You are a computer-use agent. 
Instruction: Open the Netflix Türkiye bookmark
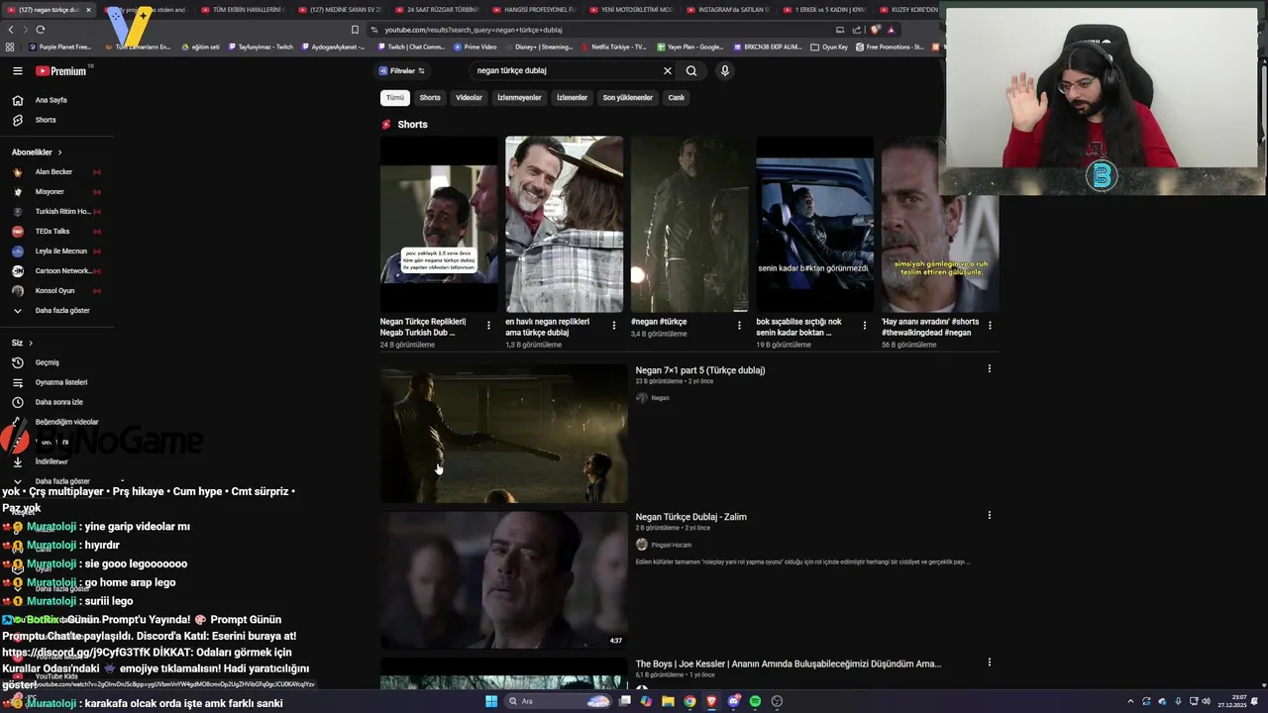point(614,47)
